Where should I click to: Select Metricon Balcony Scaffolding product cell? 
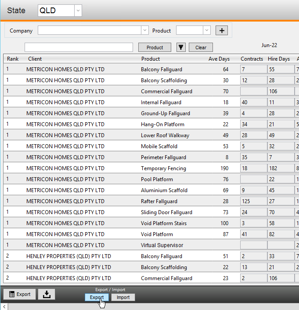(164, 80)
